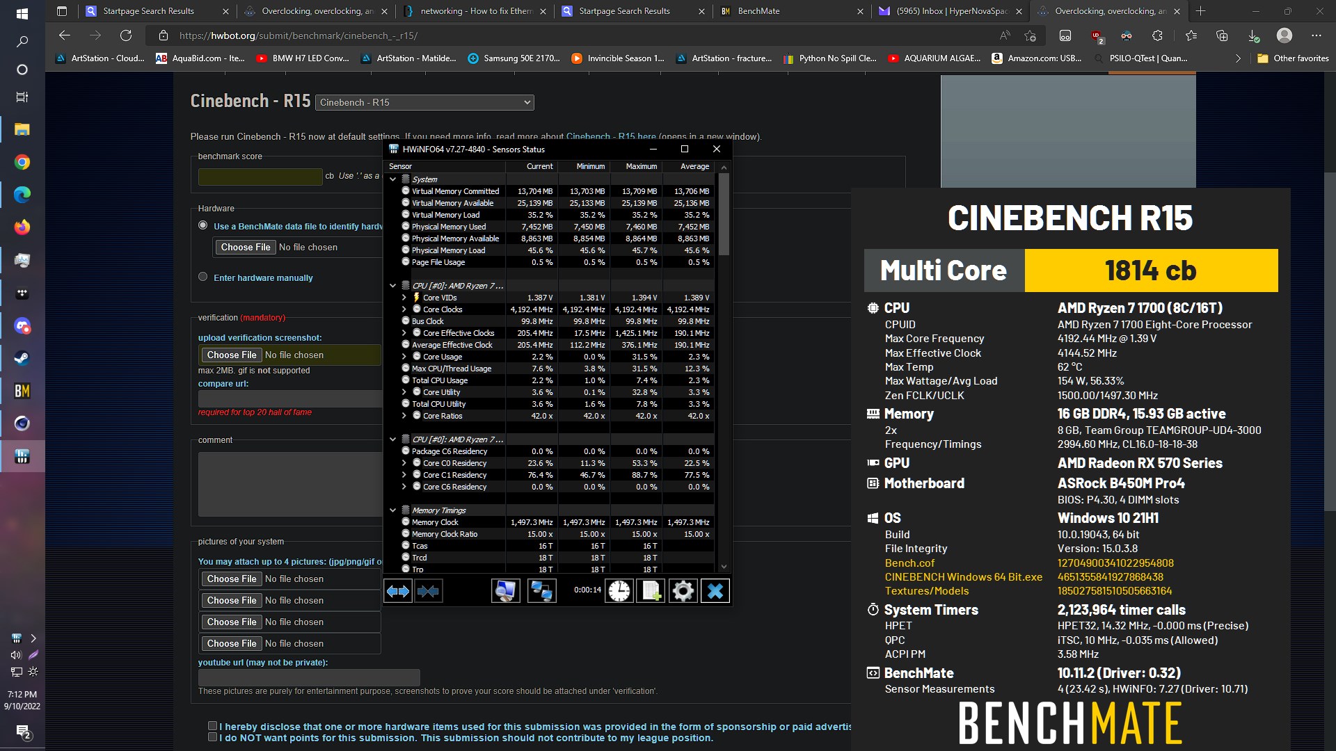Open Google Chrome from taskbar
The image size is (1336, 751).
point(22,162)
